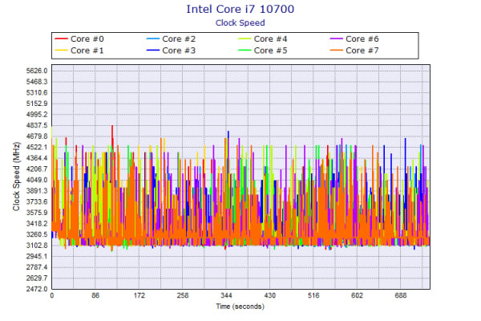Click the 5152.9 y-axis value
The height and width of the screenshot is (321, 481).
[37, 104]
